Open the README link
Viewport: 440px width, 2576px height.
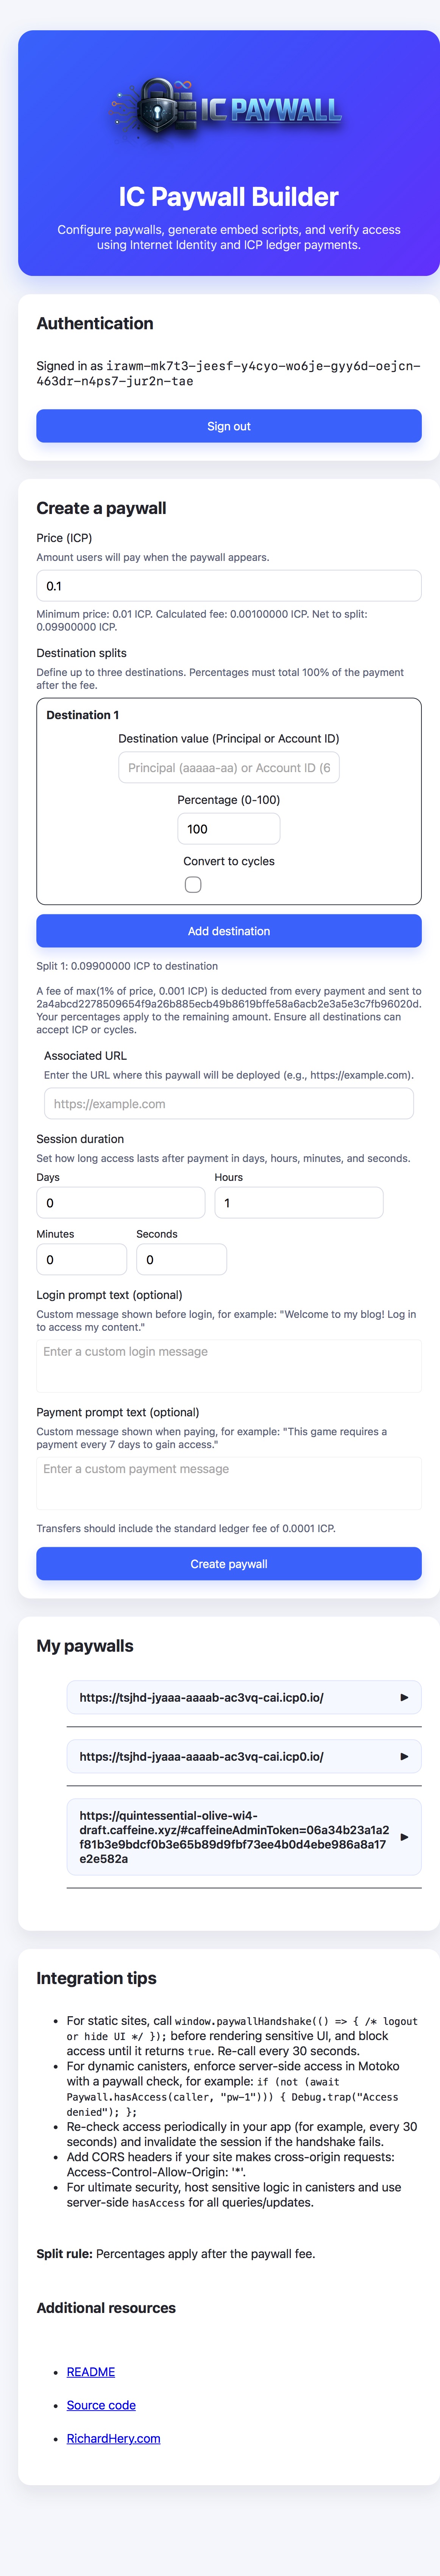(90, 2371)
